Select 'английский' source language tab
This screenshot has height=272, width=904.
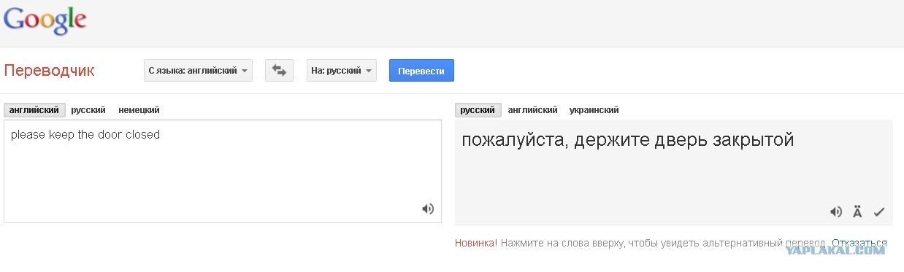(34, 110)
